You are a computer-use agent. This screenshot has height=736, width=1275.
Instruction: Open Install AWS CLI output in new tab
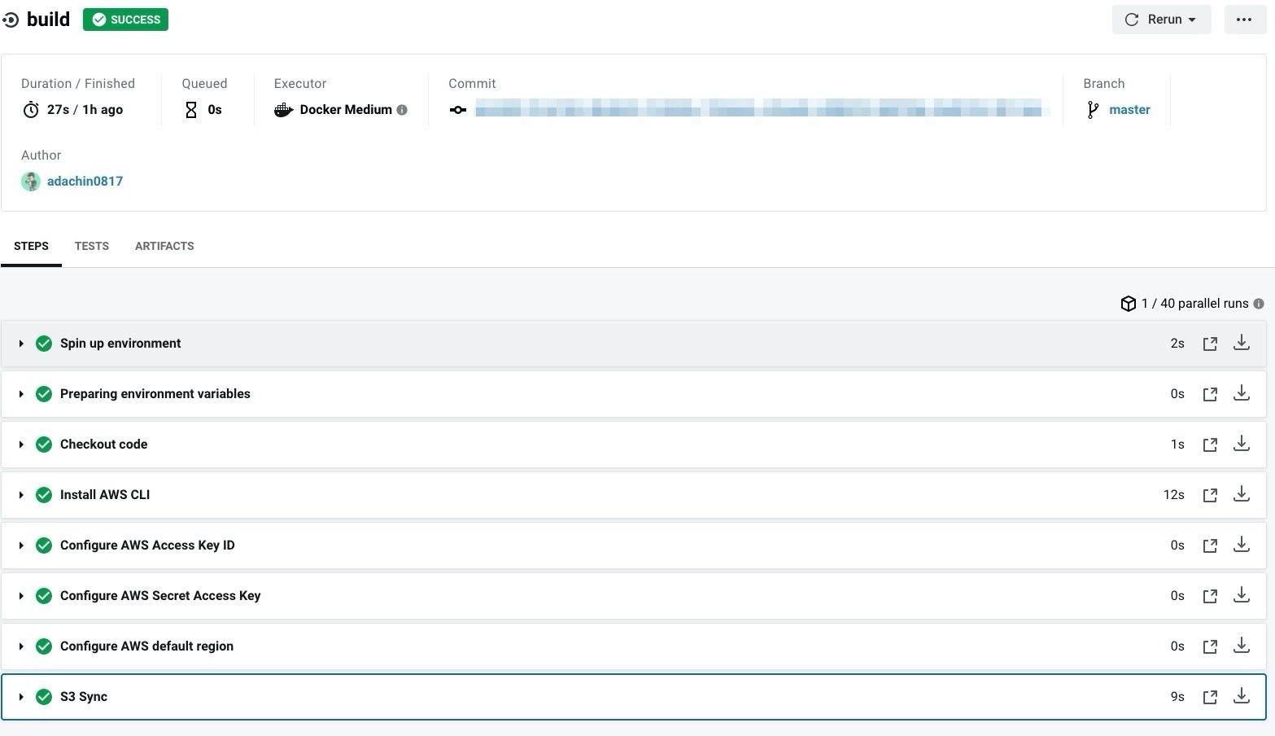tap(1210, 495)
